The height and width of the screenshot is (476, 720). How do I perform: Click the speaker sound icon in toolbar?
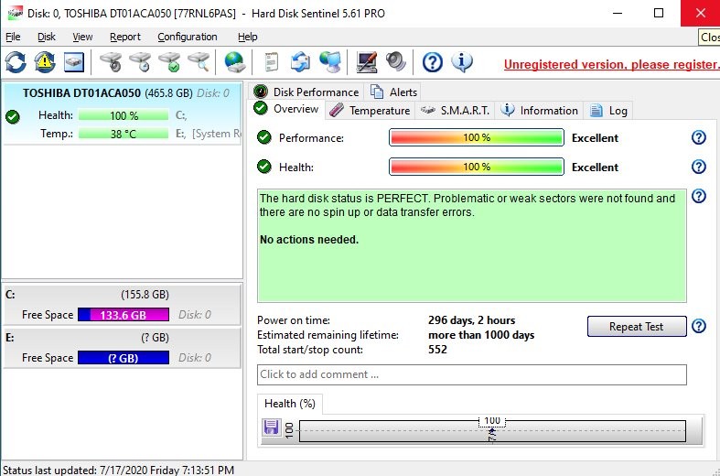click(x=396, y=62)
